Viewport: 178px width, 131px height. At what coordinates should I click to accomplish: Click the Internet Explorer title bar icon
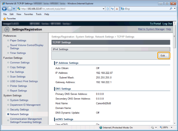click(x=4, y=3)
